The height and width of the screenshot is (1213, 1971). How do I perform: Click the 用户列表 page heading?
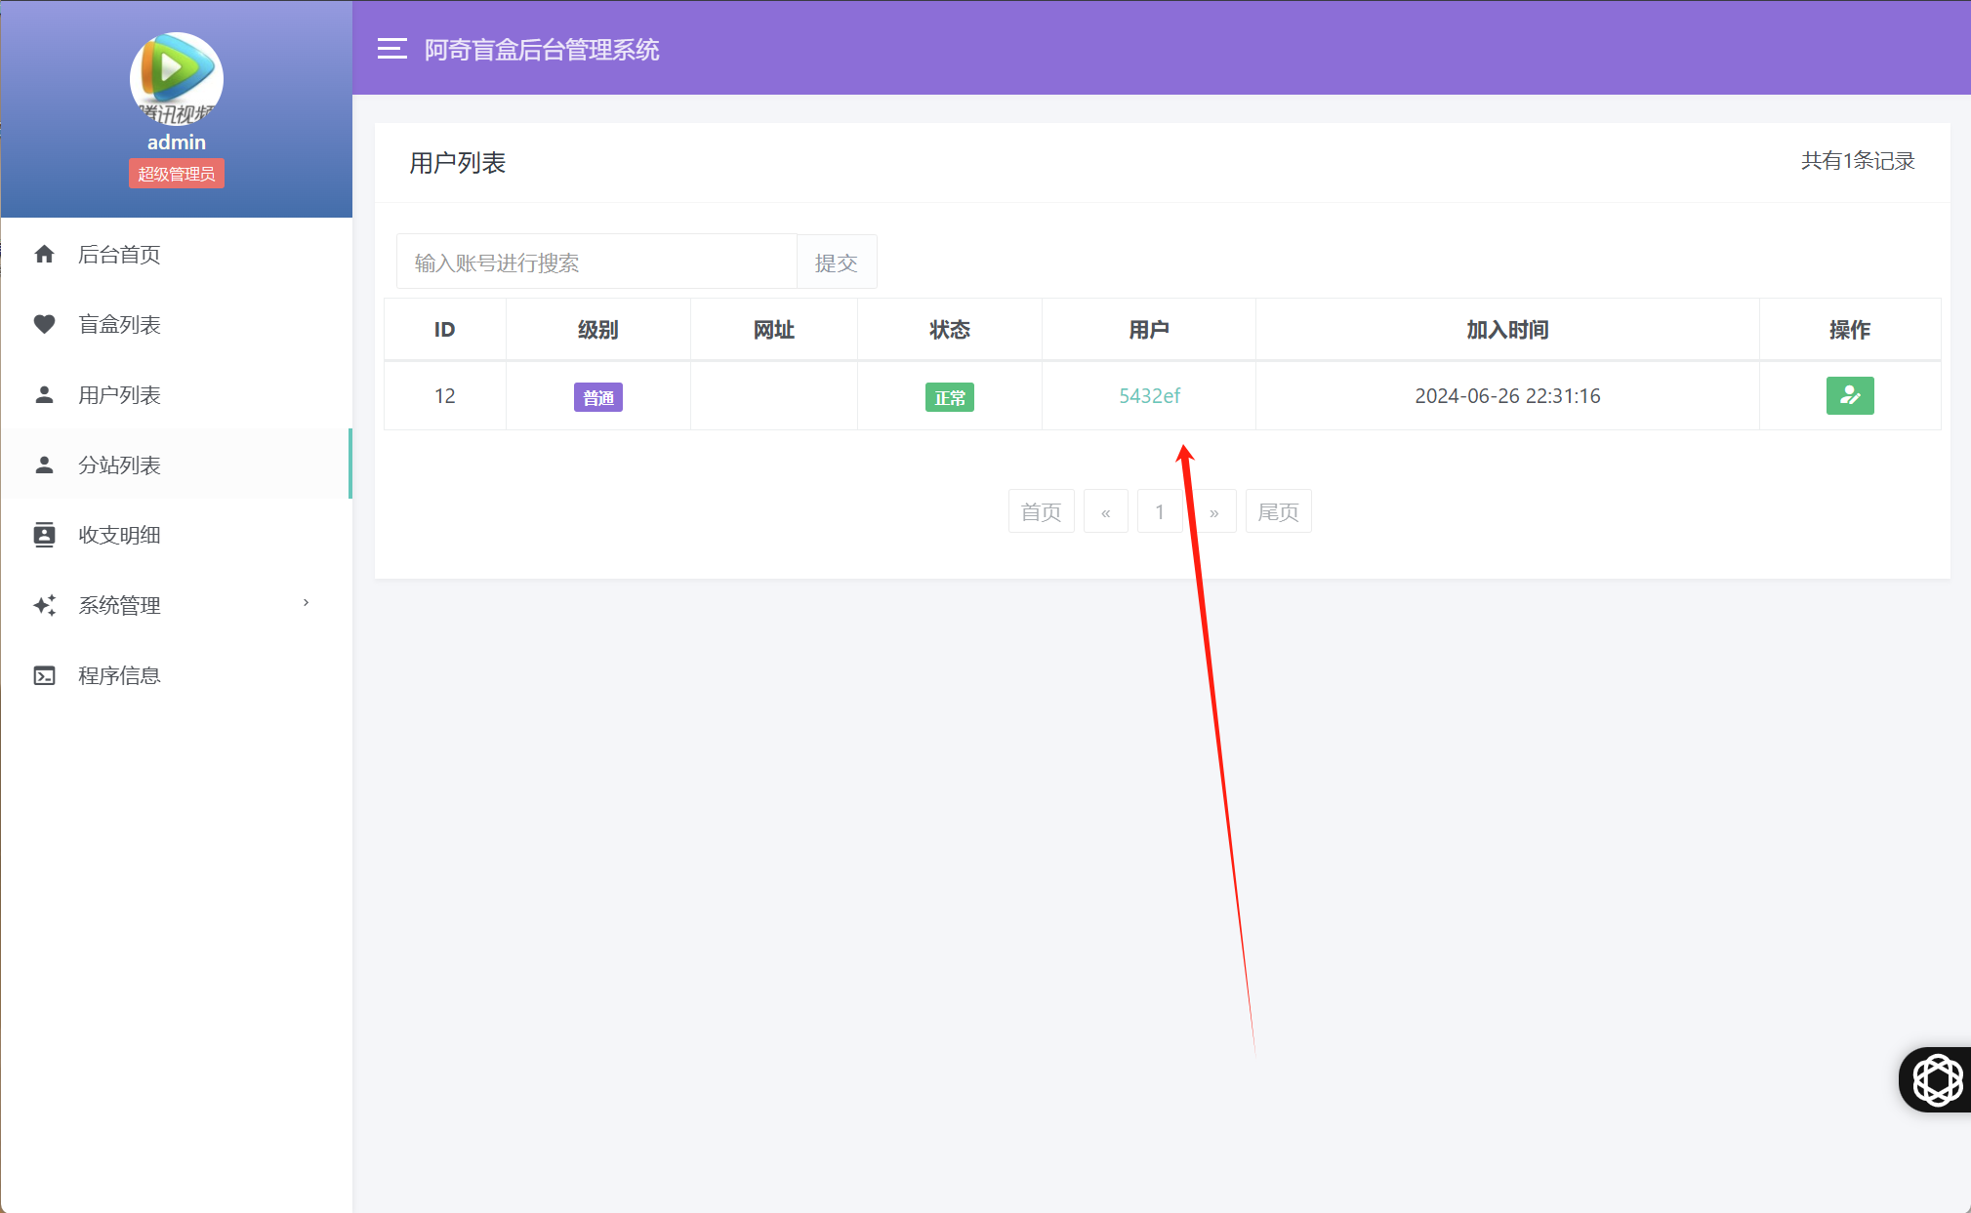click(x=457, y=163)
